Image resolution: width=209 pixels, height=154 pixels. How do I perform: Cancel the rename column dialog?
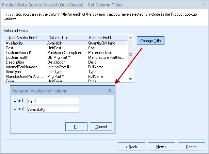[101, 127]
